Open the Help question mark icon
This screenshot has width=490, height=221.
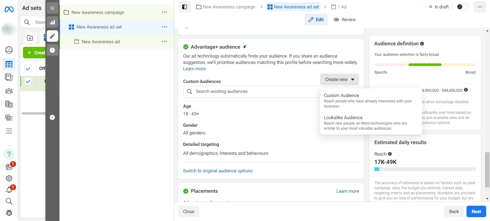9,154
